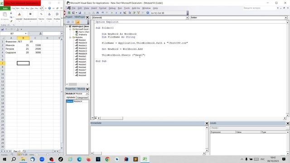This screenshot has width=290, height=163.
Task: Click the Search icon on taskbar
Action: [x=14, y=159]
